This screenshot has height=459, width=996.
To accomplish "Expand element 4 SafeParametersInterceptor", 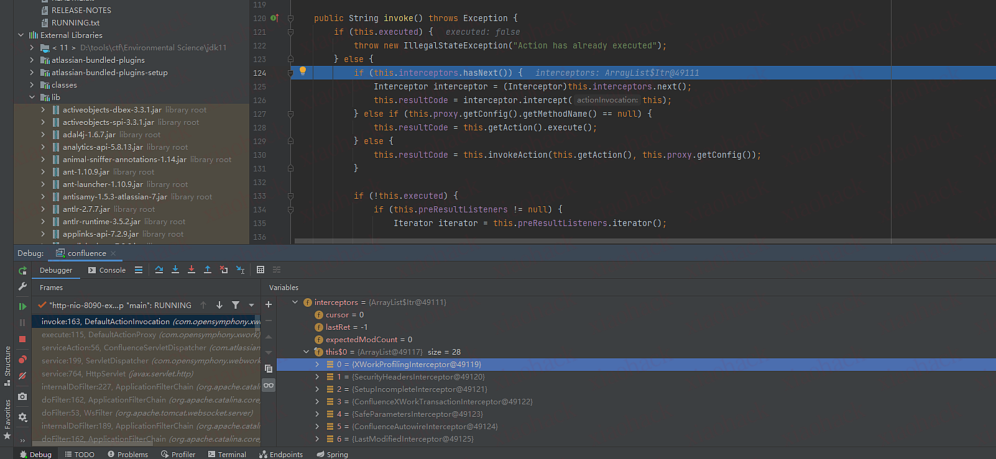I will pyautogui.click(x=317, y=414).
